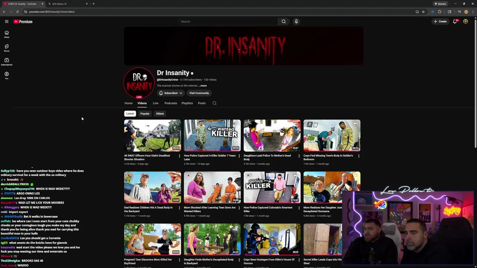Open the How Police Captured A Killer Soldier title
Viewport: 477px width, 268px height.
coord(210,157)
